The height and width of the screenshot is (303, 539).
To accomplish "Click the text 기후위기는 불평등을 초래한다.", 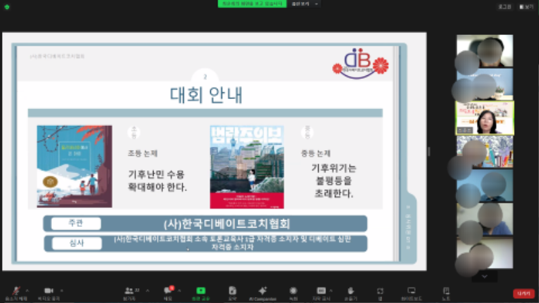I will (x=334, y=180).
